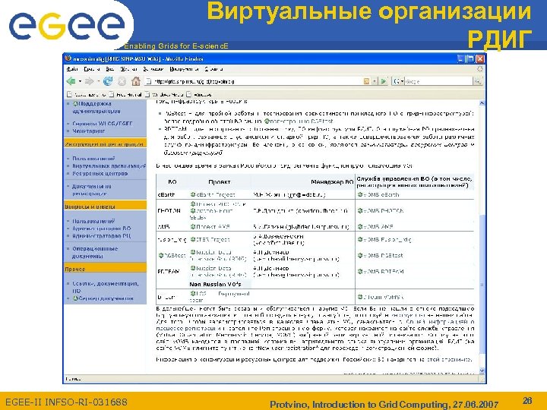Open the VOMS RDTEAM link
The height and width of the screenshot is (410, 547).
(x=381, y=272)
